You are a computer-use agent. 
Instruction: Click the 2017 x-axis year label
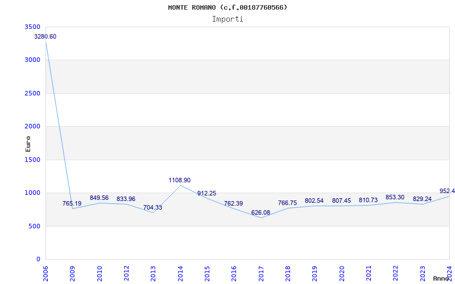click(261, 274)
